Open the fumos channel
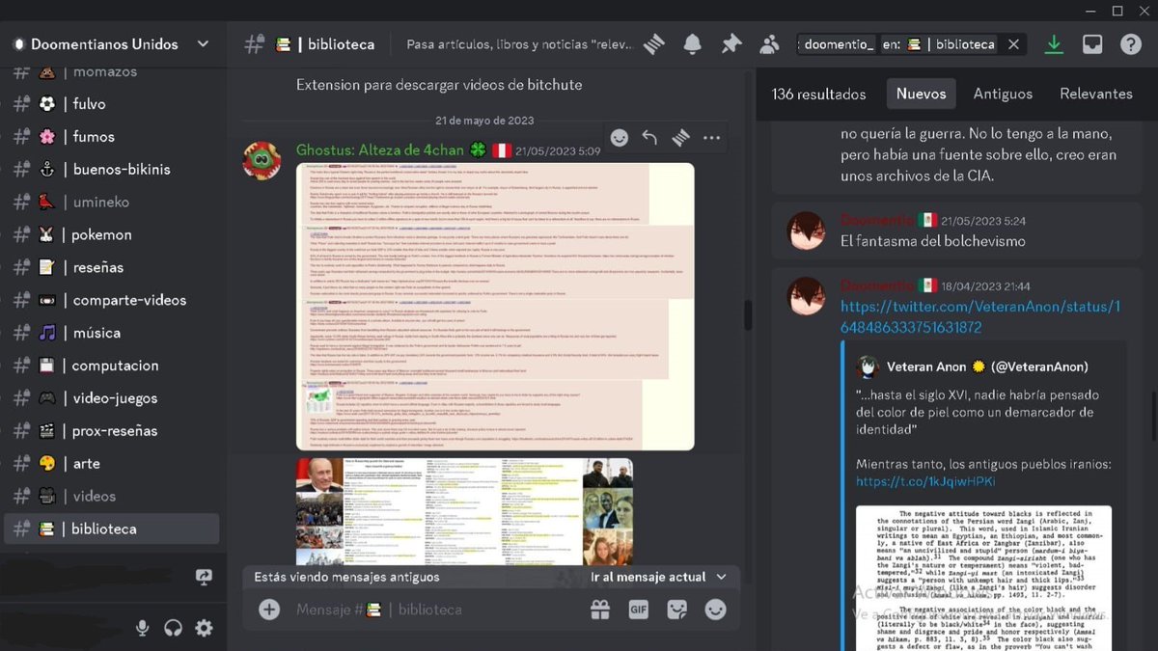The height and width of the screenshot is (651, 1158). (x=112, y=137)
